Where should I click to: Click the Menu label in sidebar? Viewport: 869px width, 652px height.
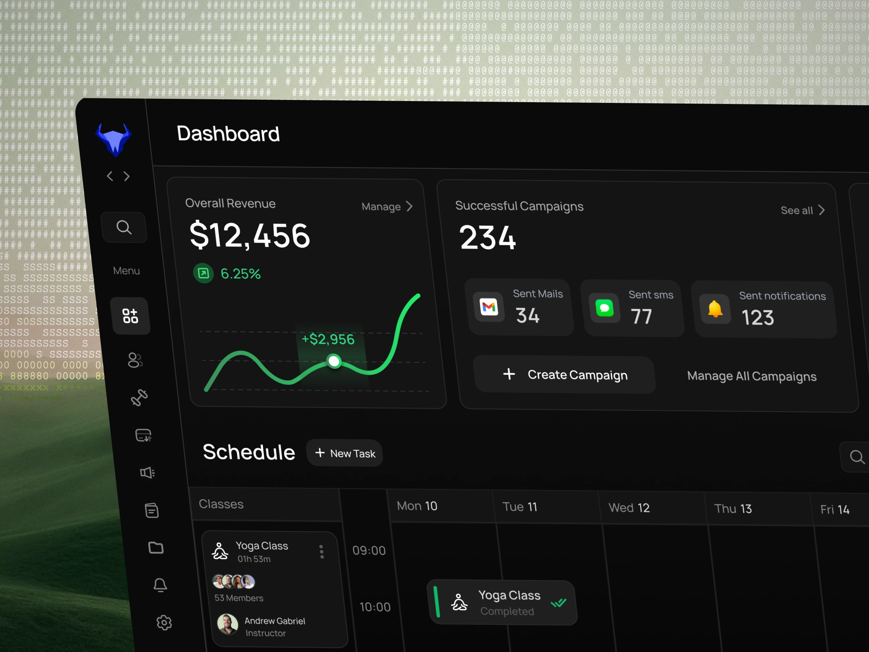pyautogui.click(x=126, y=271)
